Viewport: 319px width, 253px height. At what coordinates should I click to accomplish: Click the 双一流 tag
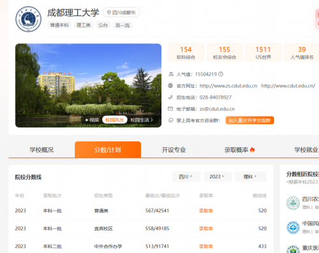[122, 25]
